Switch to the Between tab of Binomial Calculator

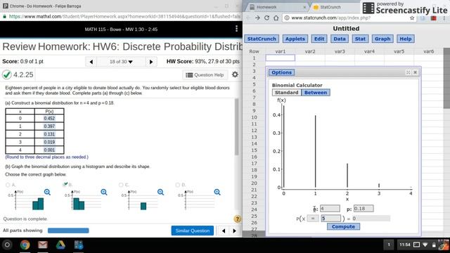click(316, 93)
